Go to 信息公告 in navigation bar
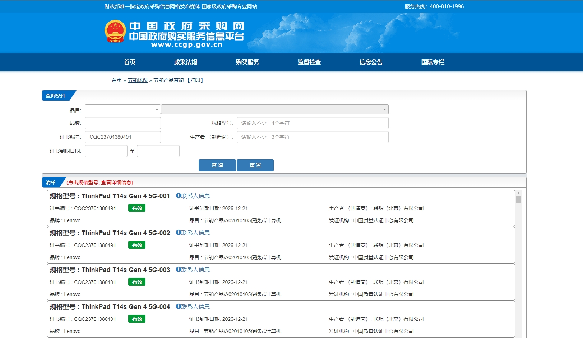 (x=371, y=62)
